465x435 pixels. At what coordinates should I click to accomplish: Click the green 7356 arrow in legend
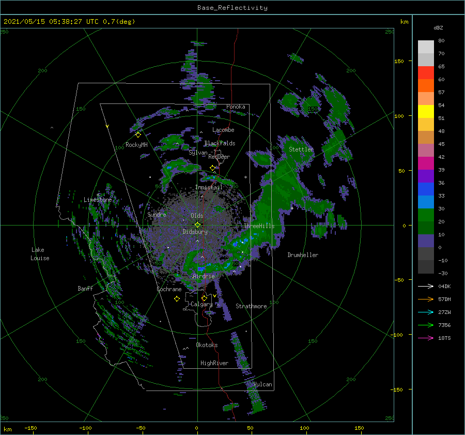point(426,325)
